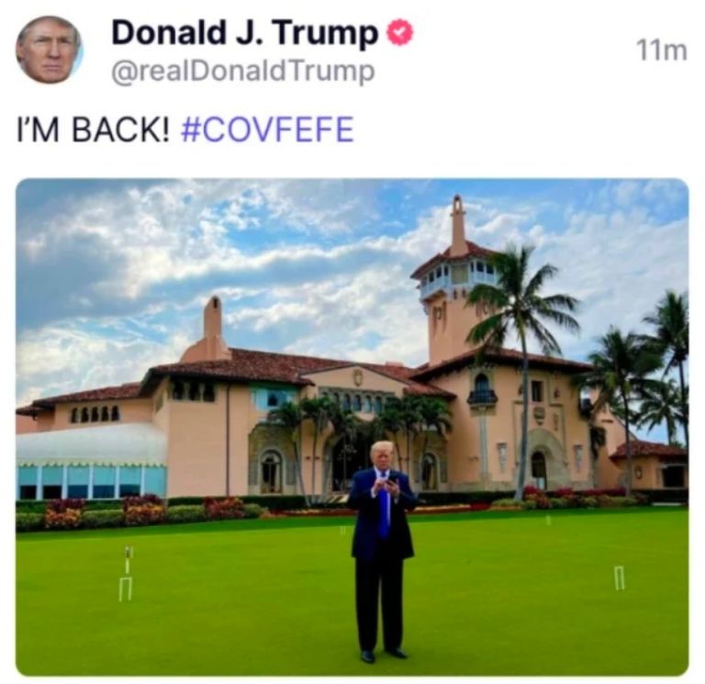Click the 11m post timestamp
The height and width of the screenshot is (684, 705).
coord(661,50)
